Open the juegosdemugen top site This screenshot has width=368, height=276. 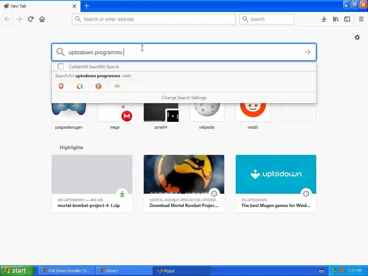(69, 116)
